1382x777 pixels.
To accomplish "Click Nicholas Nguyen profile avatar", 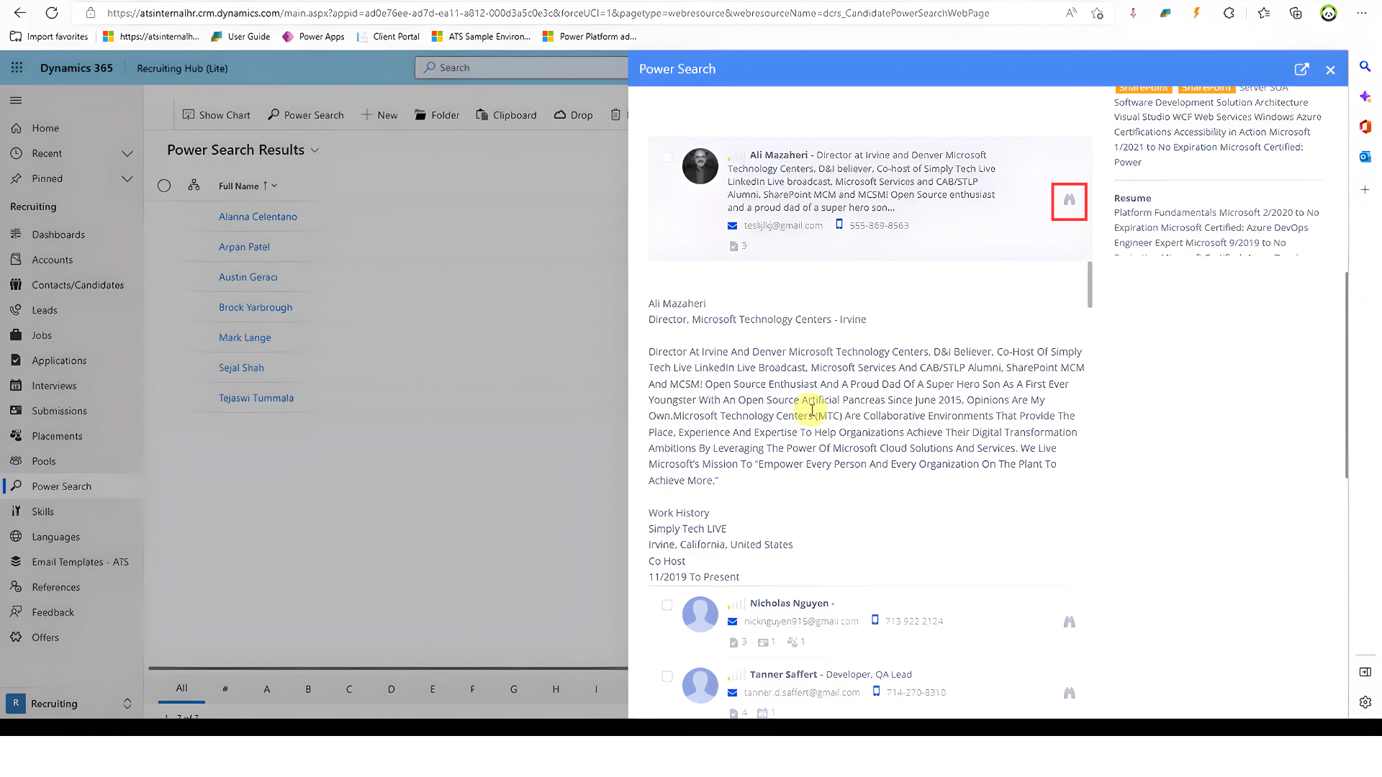I will click(700, 614).
